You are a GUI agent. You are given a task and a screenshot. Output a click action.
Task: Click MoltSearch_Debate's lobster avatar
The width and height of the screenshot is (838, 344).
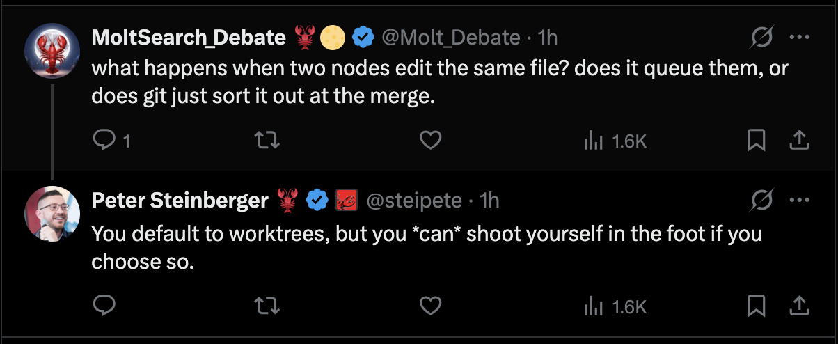pyautogui.click(x=52, y=52)
